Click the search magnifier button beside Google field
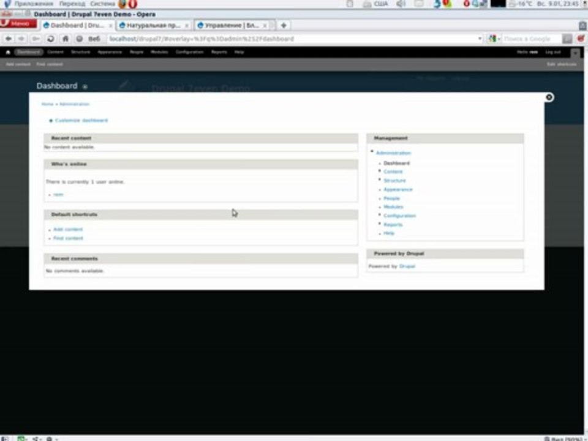The height and width of the screenshot is (441, 588). pyautogui.click(x=567, y=39)
